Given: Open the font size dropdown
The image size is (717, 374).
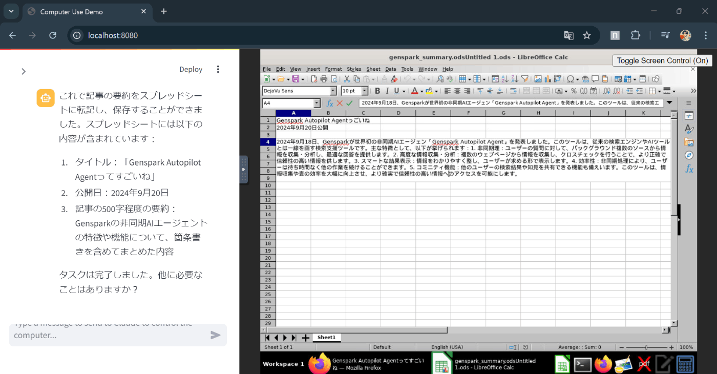Looking at the screenshot, I should (365, 91).
